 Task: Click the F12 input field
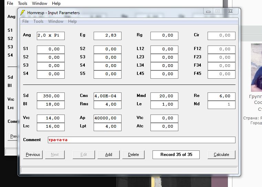click(222, 50)
